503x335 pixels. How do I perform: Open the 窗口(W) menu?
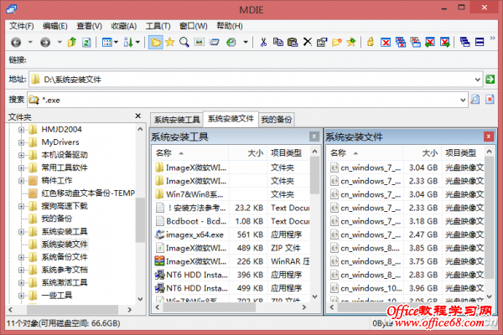click(194, 26)
